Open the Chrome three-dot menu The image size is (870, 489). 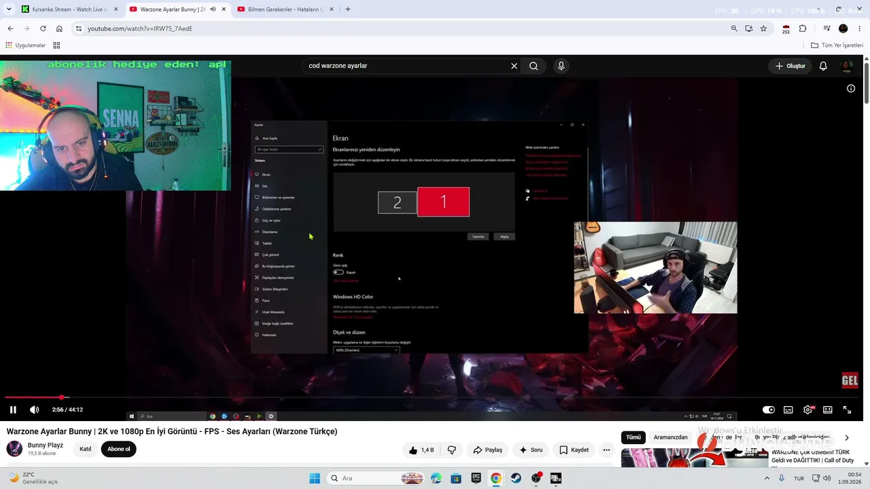pyautogui.click(x=860, y=29)
